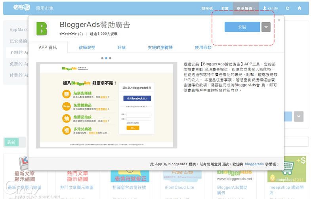Click the 超過1,000人安裝 text
Viewport: 313px width, 199px height.
tap(103, 34)
